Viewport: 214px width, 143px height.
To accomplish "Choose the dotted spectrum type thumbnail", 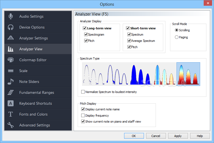I will [94, 74].
